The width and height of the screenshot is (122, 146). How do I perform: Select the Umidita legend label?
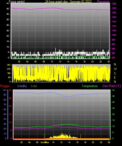[x=22, y=86]
